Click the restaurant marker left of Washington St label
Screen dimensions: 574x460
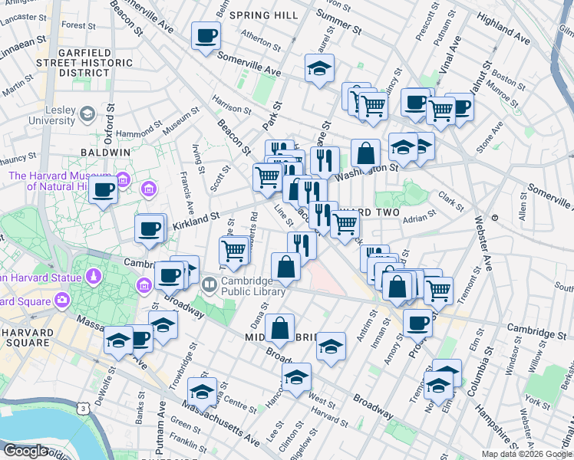pyautogui.click(x=325, y=163)
